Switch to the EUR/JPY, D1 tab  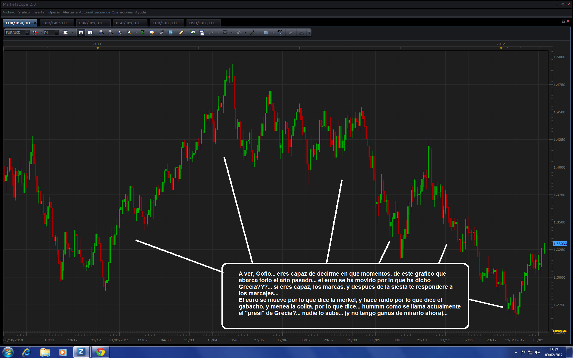(91, 23)
